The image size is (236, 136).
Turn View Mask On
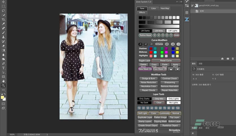[x=145, y=69]
